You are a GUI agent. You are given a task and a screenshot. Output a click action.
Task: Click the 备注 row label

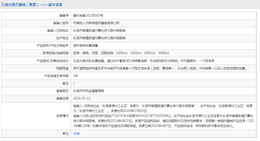65,83
